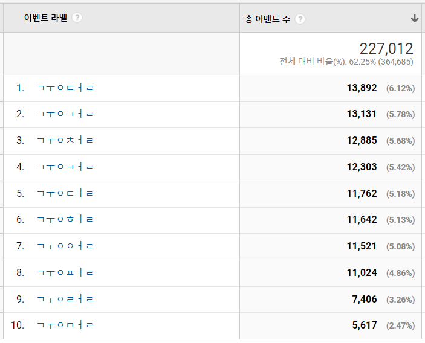
Task: Open event label ㄱㅜㅇㄱㅓㄹ link
Action: (x=65, y=114)
